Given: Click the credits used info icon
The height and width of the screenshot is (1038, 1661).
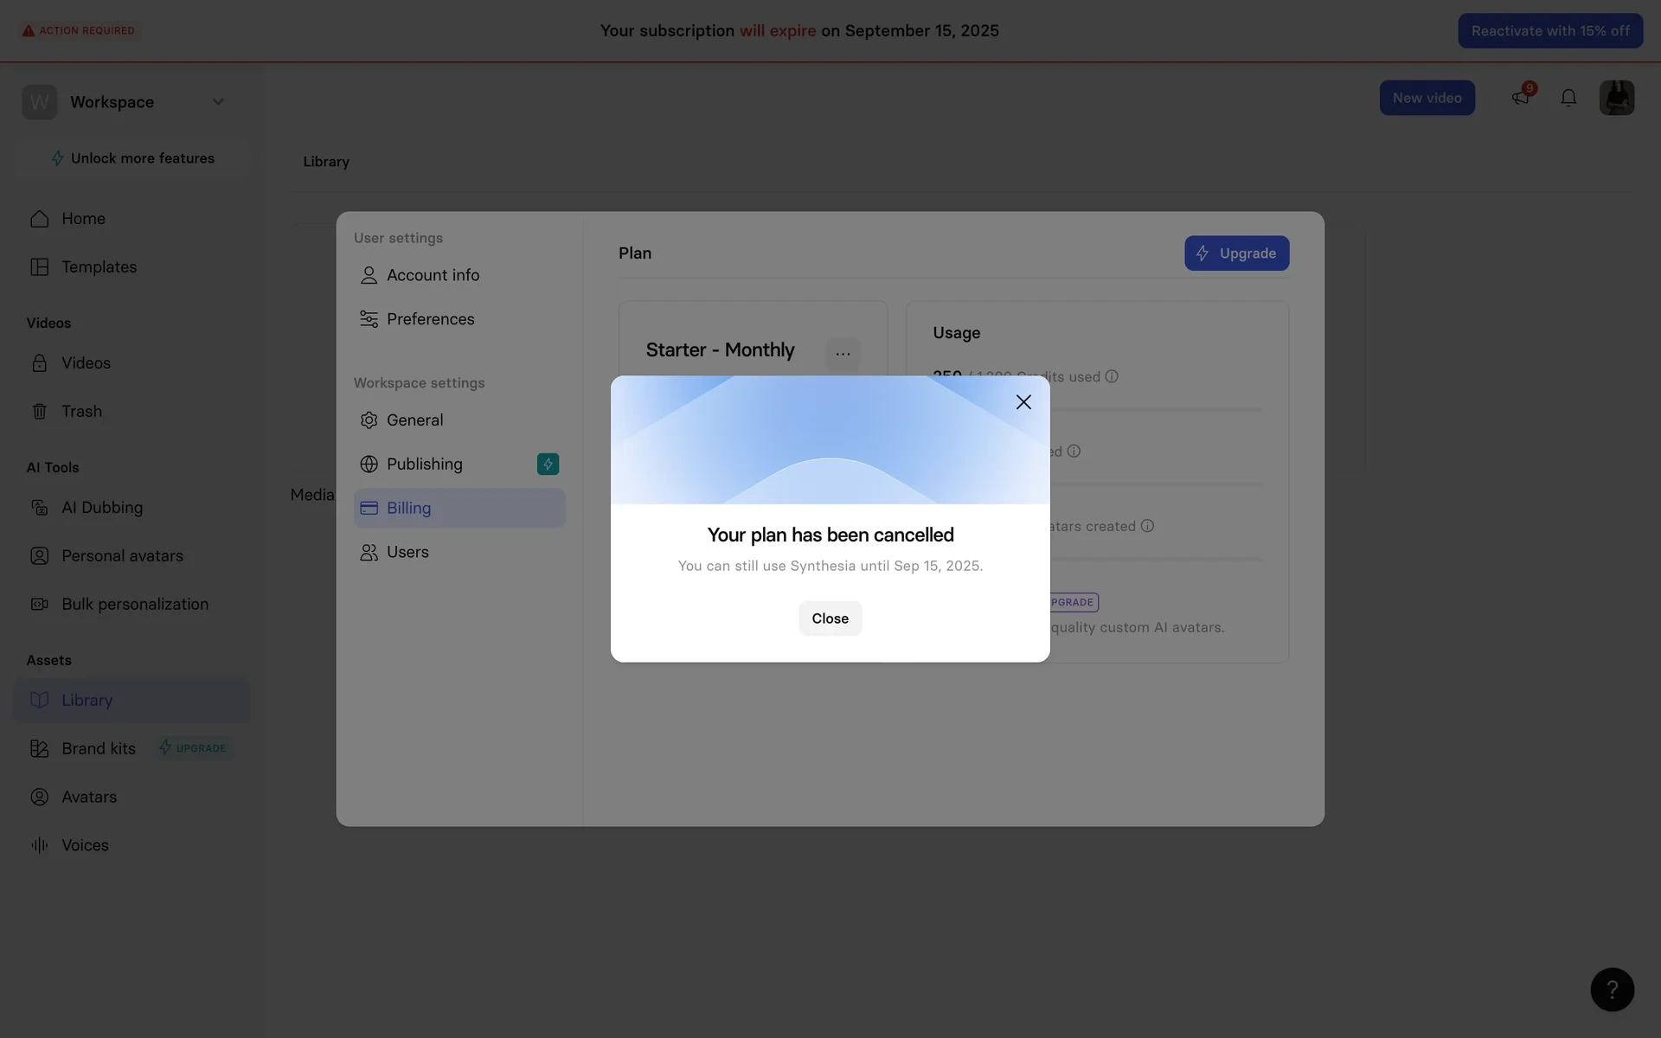Looking at the screenshot, I should tap(1112, 376).
